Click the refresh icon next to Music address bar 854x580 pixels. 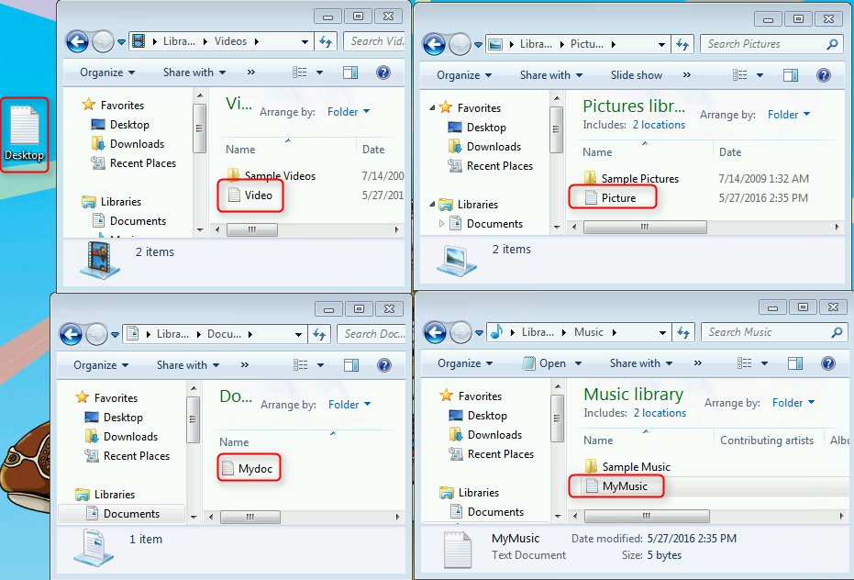point(683,332)
